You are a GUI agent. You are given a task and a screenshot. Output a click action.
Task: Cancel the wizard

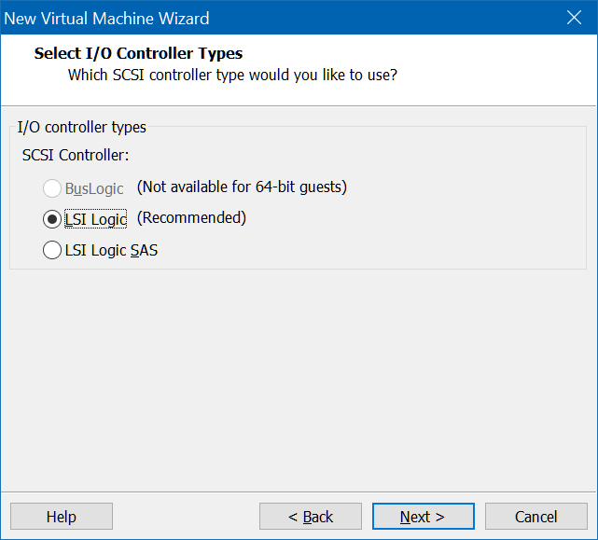tap(536, 517)
